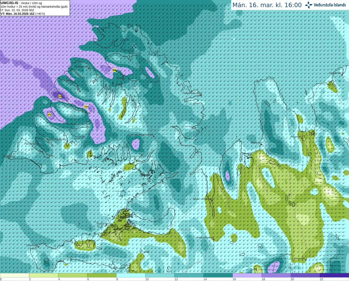Click the Gjögurflugvöllur station dot
349x281 pixels.
tap(201, 95)
